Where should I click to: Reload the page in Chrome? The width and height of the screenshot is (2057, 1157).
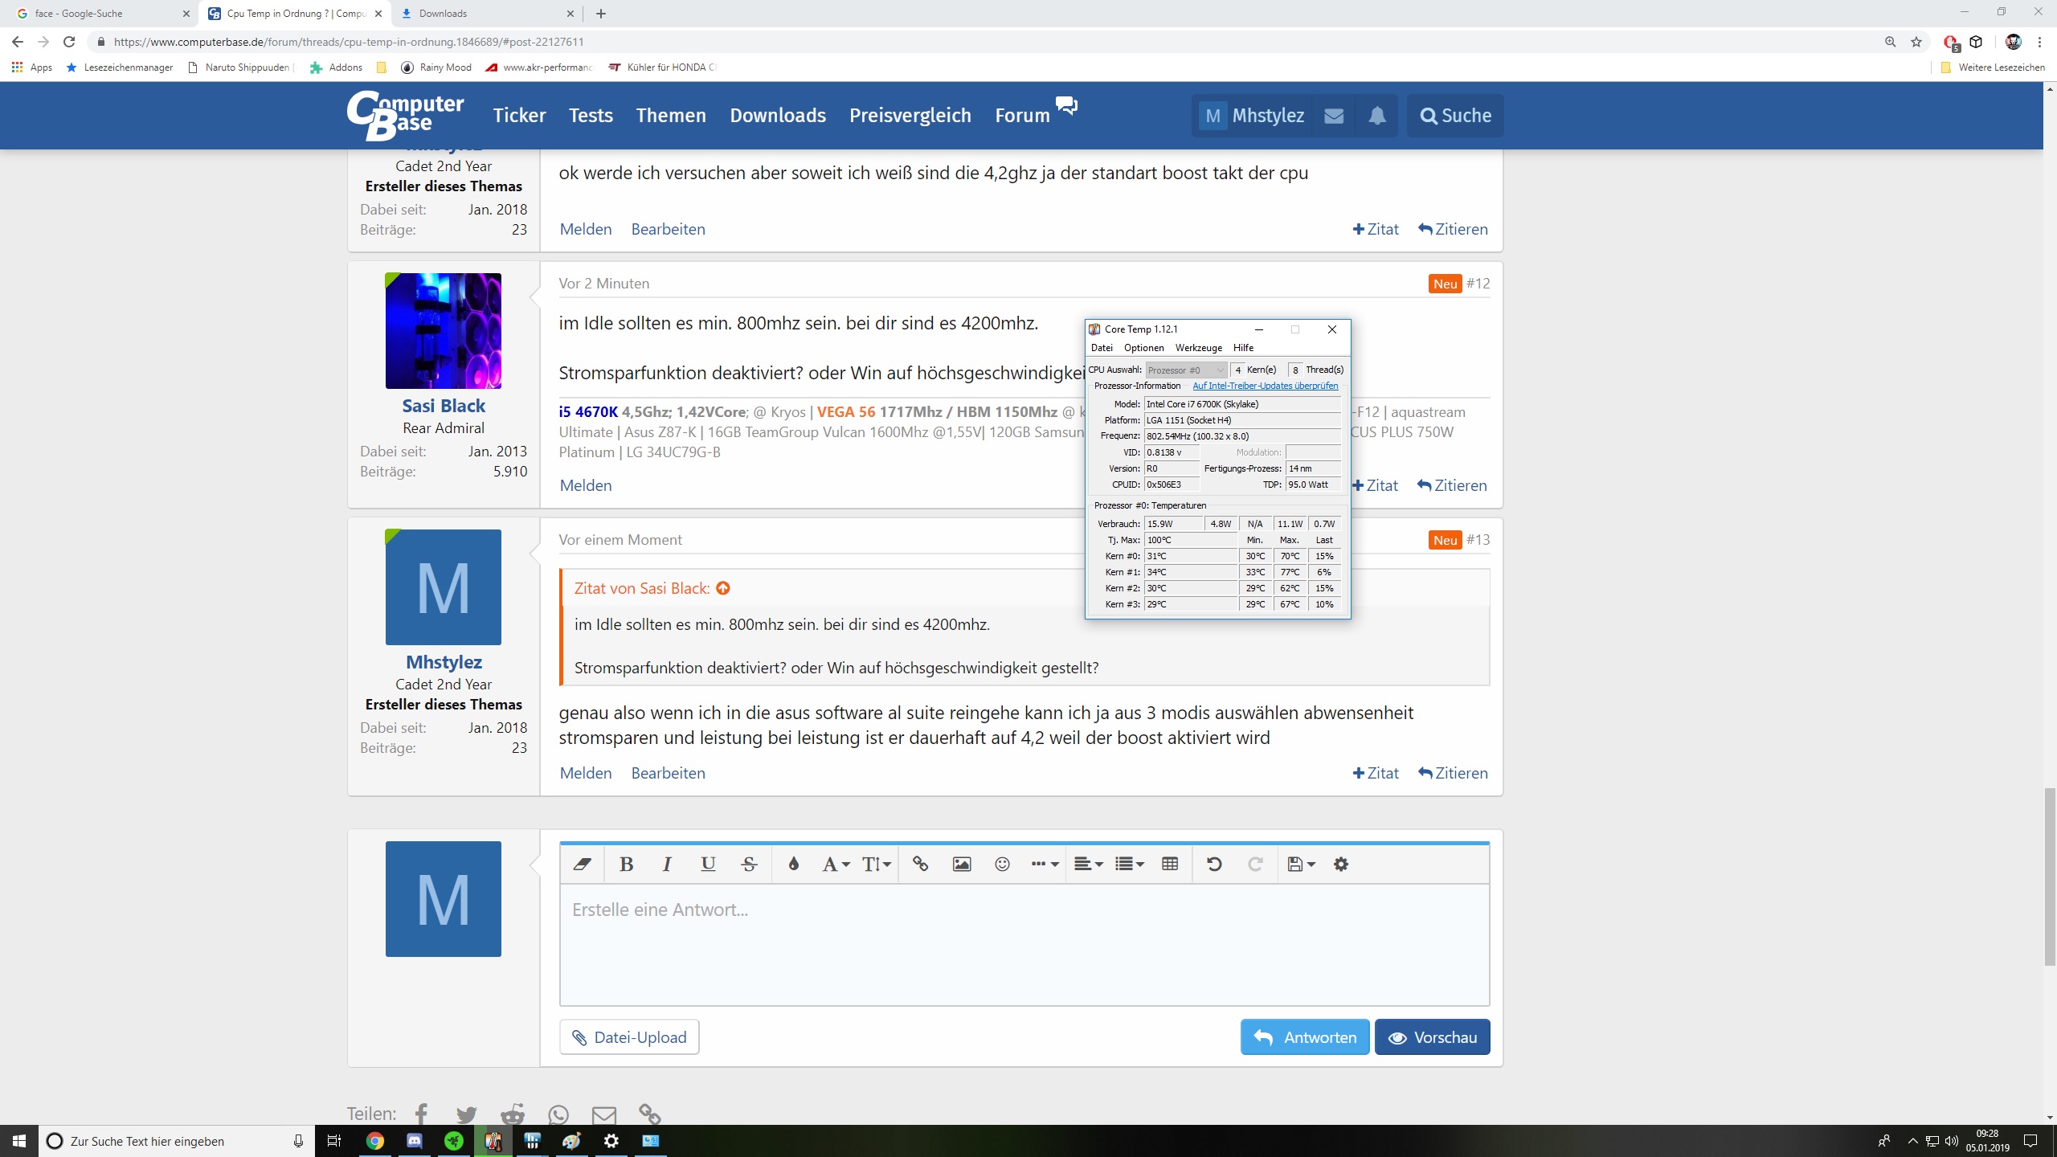(x=69, y=42)
